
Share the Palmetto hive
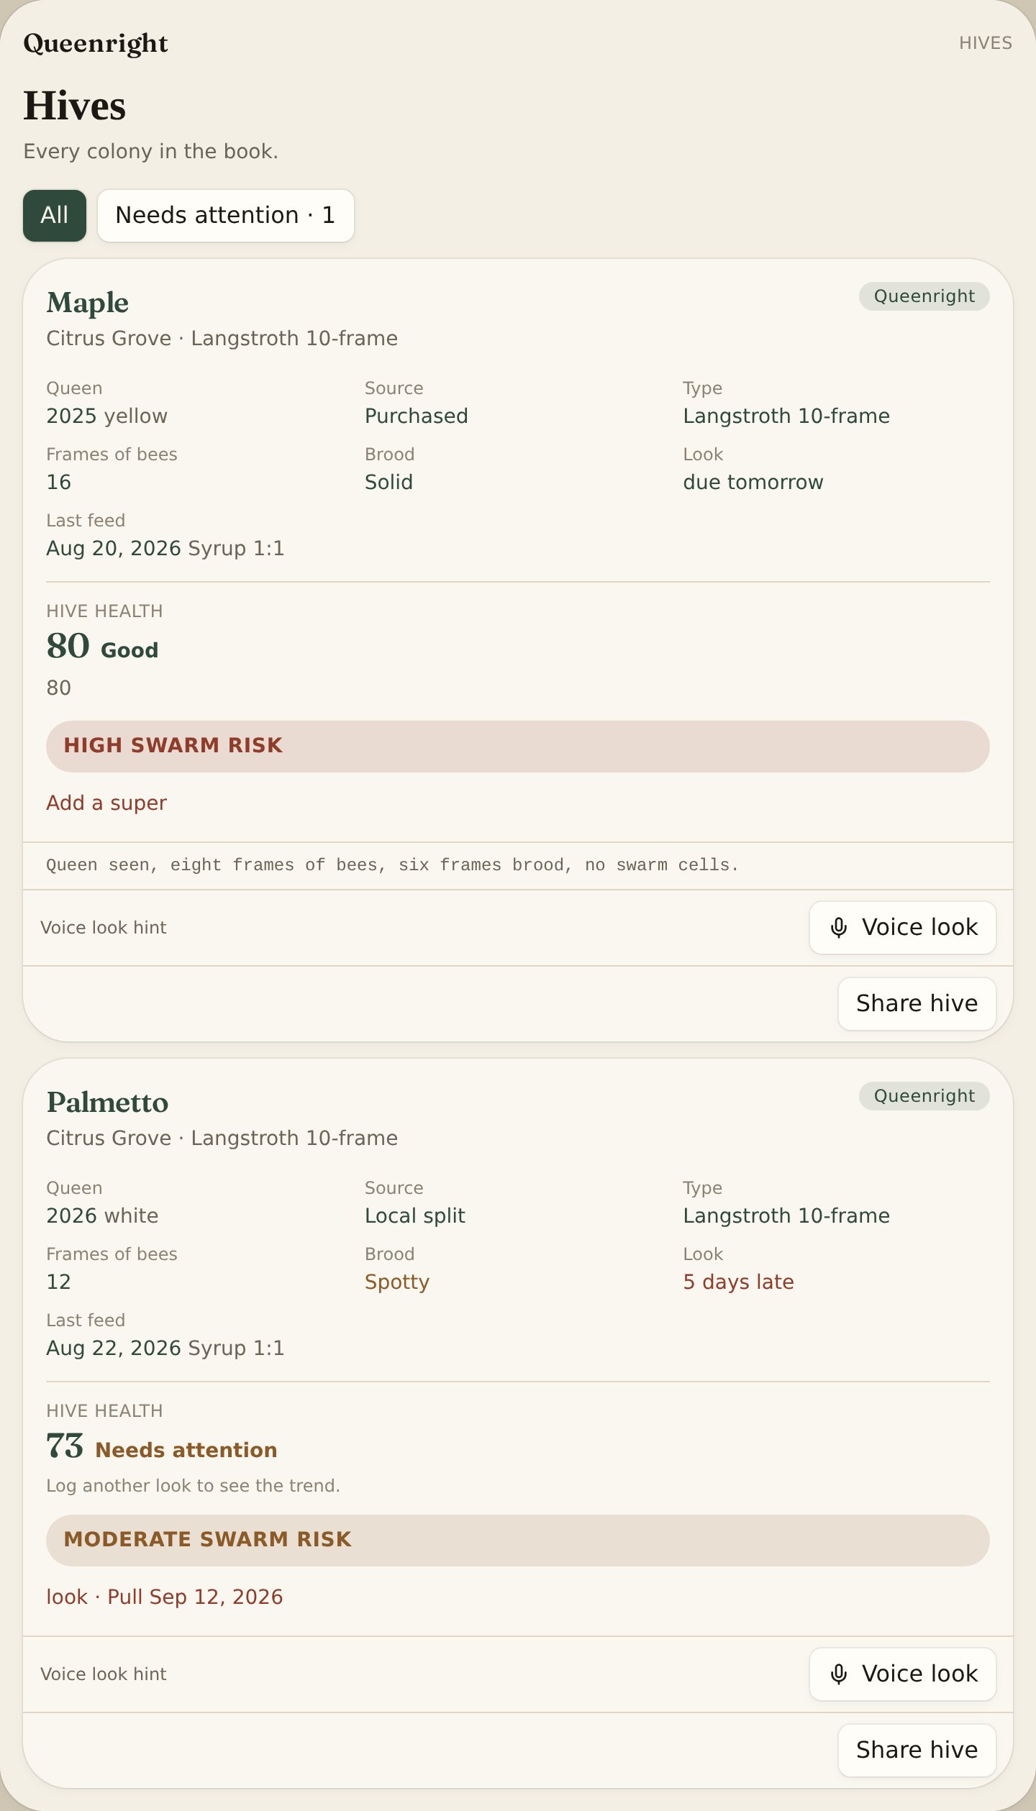pyautogui.click(x=917, y=1750)
